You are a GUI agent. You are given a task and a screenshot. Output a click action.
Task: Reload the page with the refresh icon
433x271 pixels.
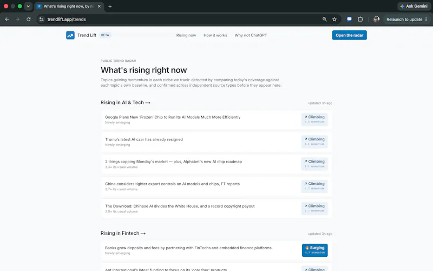click(x=29, y=20)
